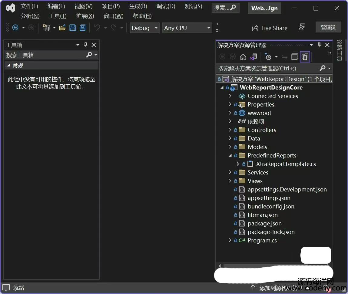Click the title bar search box

point(225,8)
